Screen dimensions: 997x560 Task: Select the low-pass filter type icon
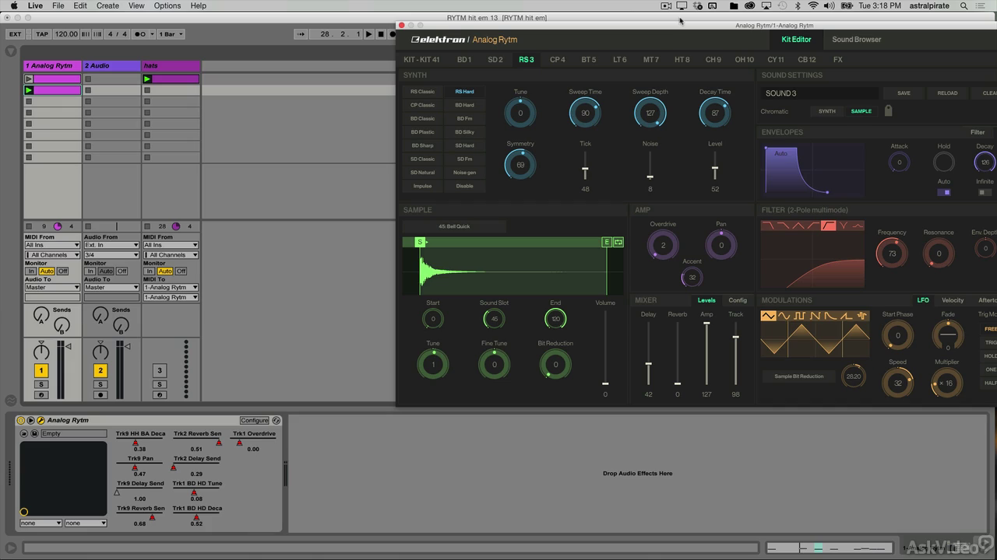[x=769, y=226]
